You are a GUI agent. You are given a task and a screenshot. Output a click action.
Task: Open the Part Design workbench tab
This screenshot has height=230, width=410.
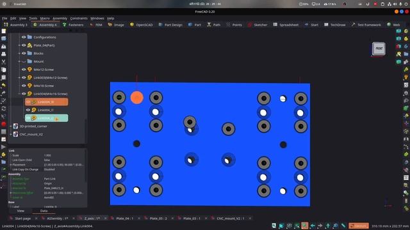pos(170,25)
